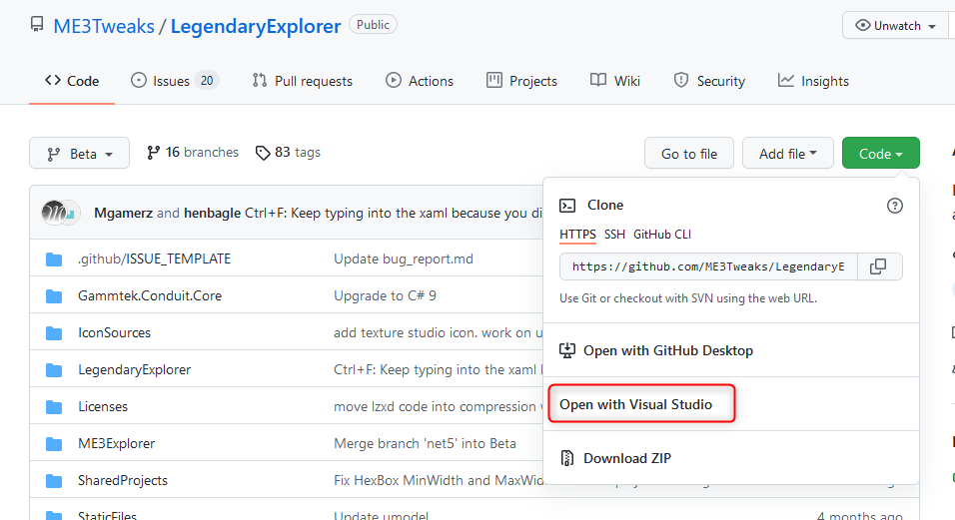The image size is (955, 520).
Task: Click the LegendaryExplorer folder icon
Action: [x=54, y=369]
